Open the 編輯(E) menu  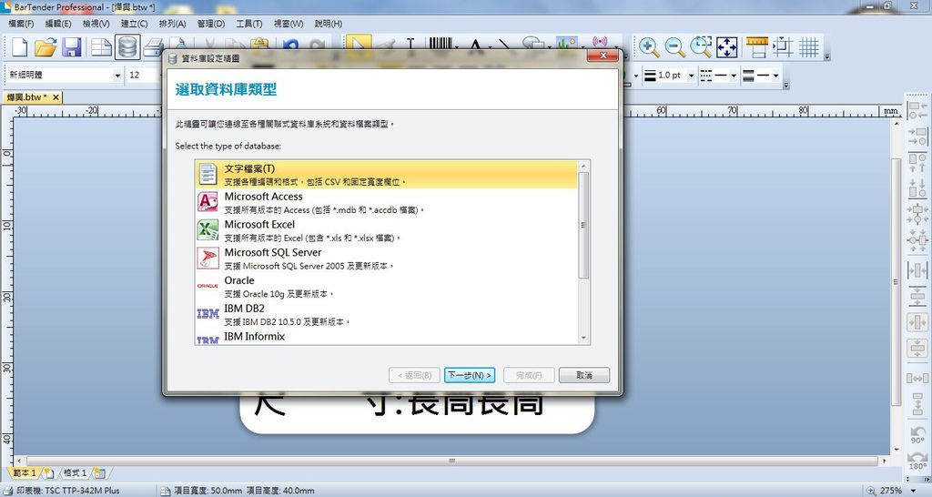coord(57,24)
